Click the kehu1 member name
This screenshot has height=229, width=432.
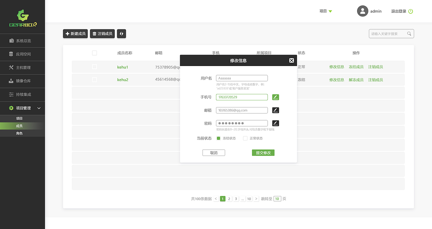coord(123,67)
